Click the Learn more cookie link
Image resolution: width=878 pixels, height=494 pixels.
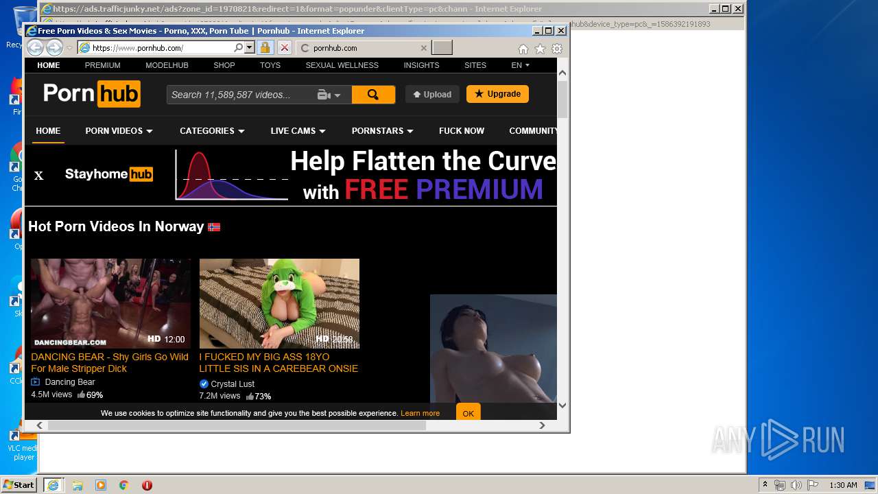tap(420, 413)
